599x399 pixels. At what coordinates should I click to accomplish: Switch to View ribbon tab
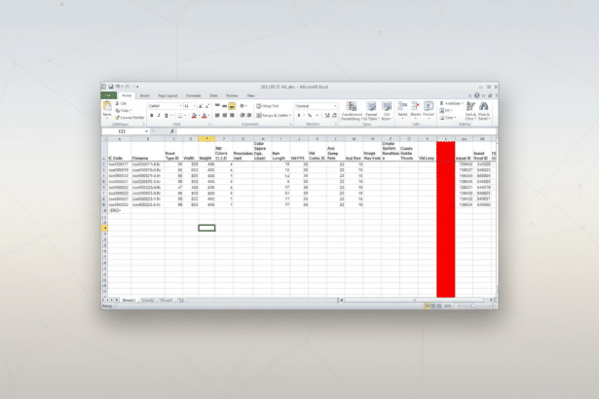coord(250,95)
